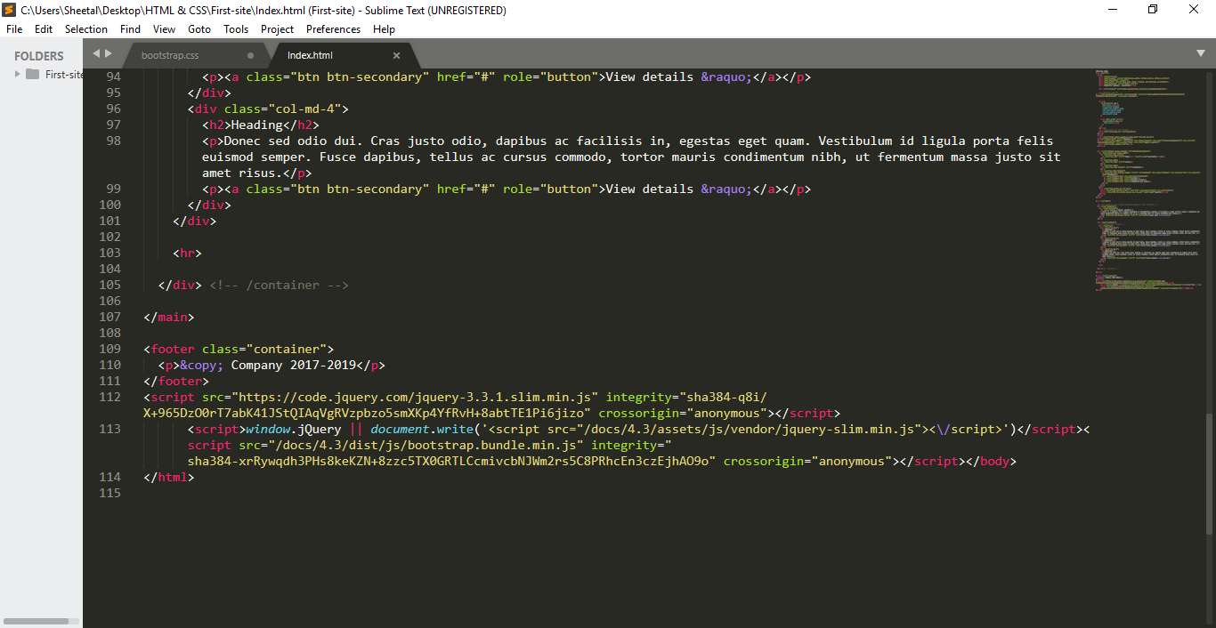Image resolution: width=1216 pixels, height=628 pixels.
Task: Click line number 105 in the gutter
Action: coord(110,286)
